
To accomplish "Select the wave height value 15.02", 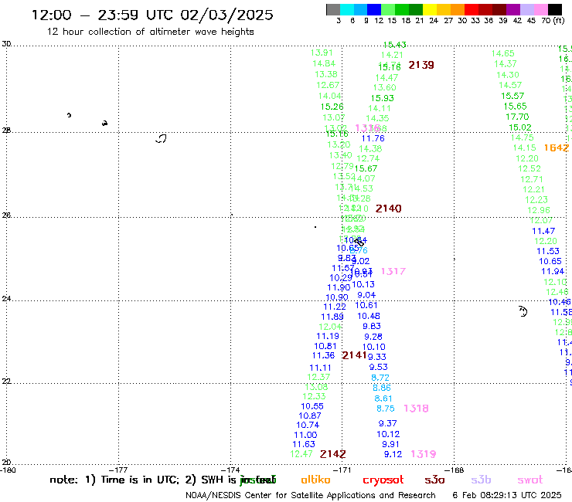I will pyautogui.click(x=520, y=127).
